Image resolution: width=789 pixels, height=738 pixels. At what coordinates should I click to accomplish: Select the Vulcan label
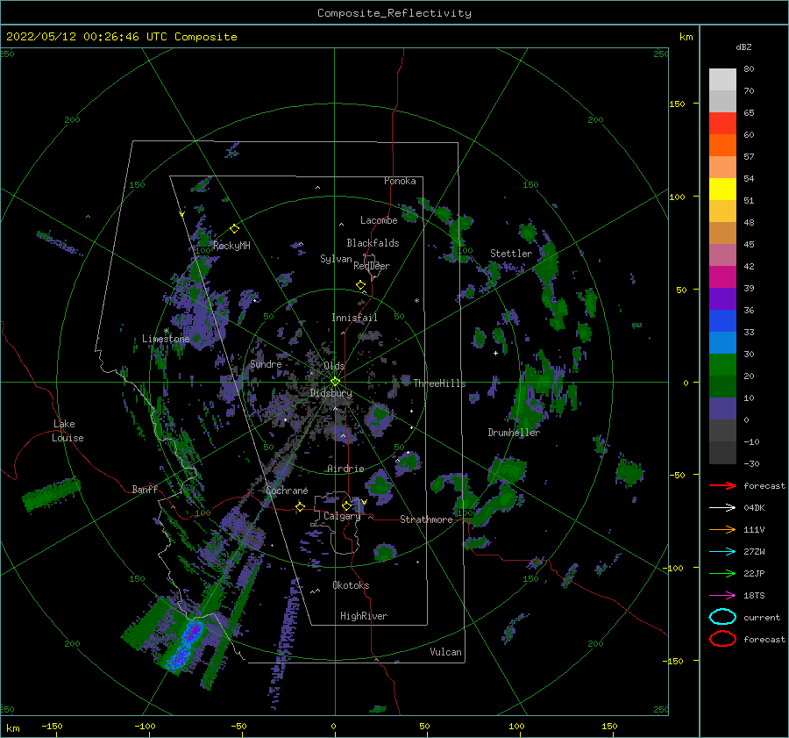(446, 652)
